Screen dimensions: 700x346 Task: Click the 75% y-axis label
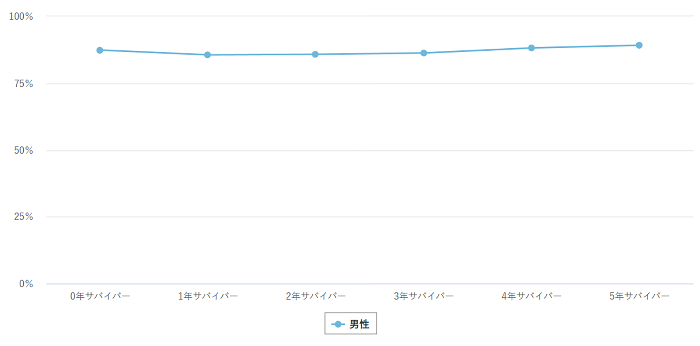click(x=23, y=84)
